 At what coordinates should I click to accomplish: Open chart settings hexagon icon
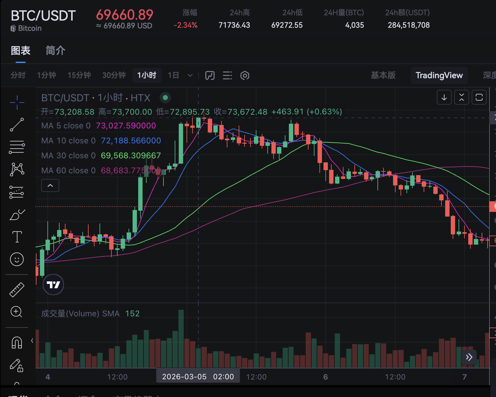pyautogui.click(x=245, y=75)
